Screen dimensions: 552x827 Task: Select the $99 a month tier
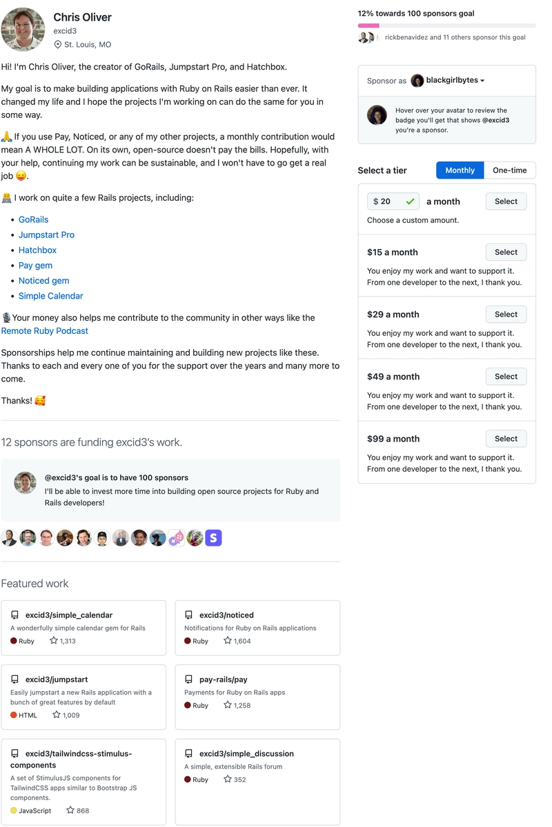pyautogui.click(x=506, y=439)
